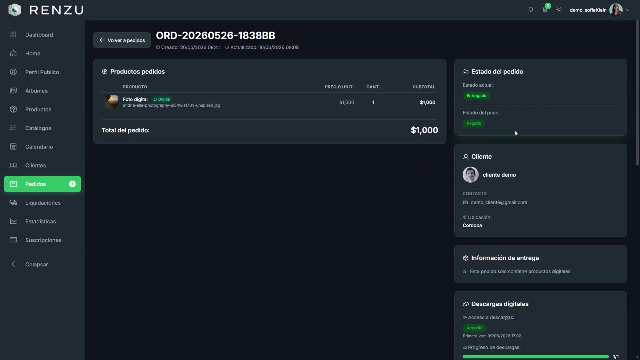640x360 pixels.
Task: Click the Accedió download access badge
Action: coord(474,328)
